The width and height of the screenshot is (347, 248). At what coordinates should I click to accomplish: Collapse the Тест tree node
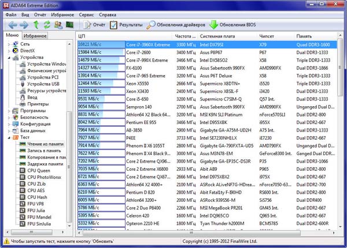[9, 138]
